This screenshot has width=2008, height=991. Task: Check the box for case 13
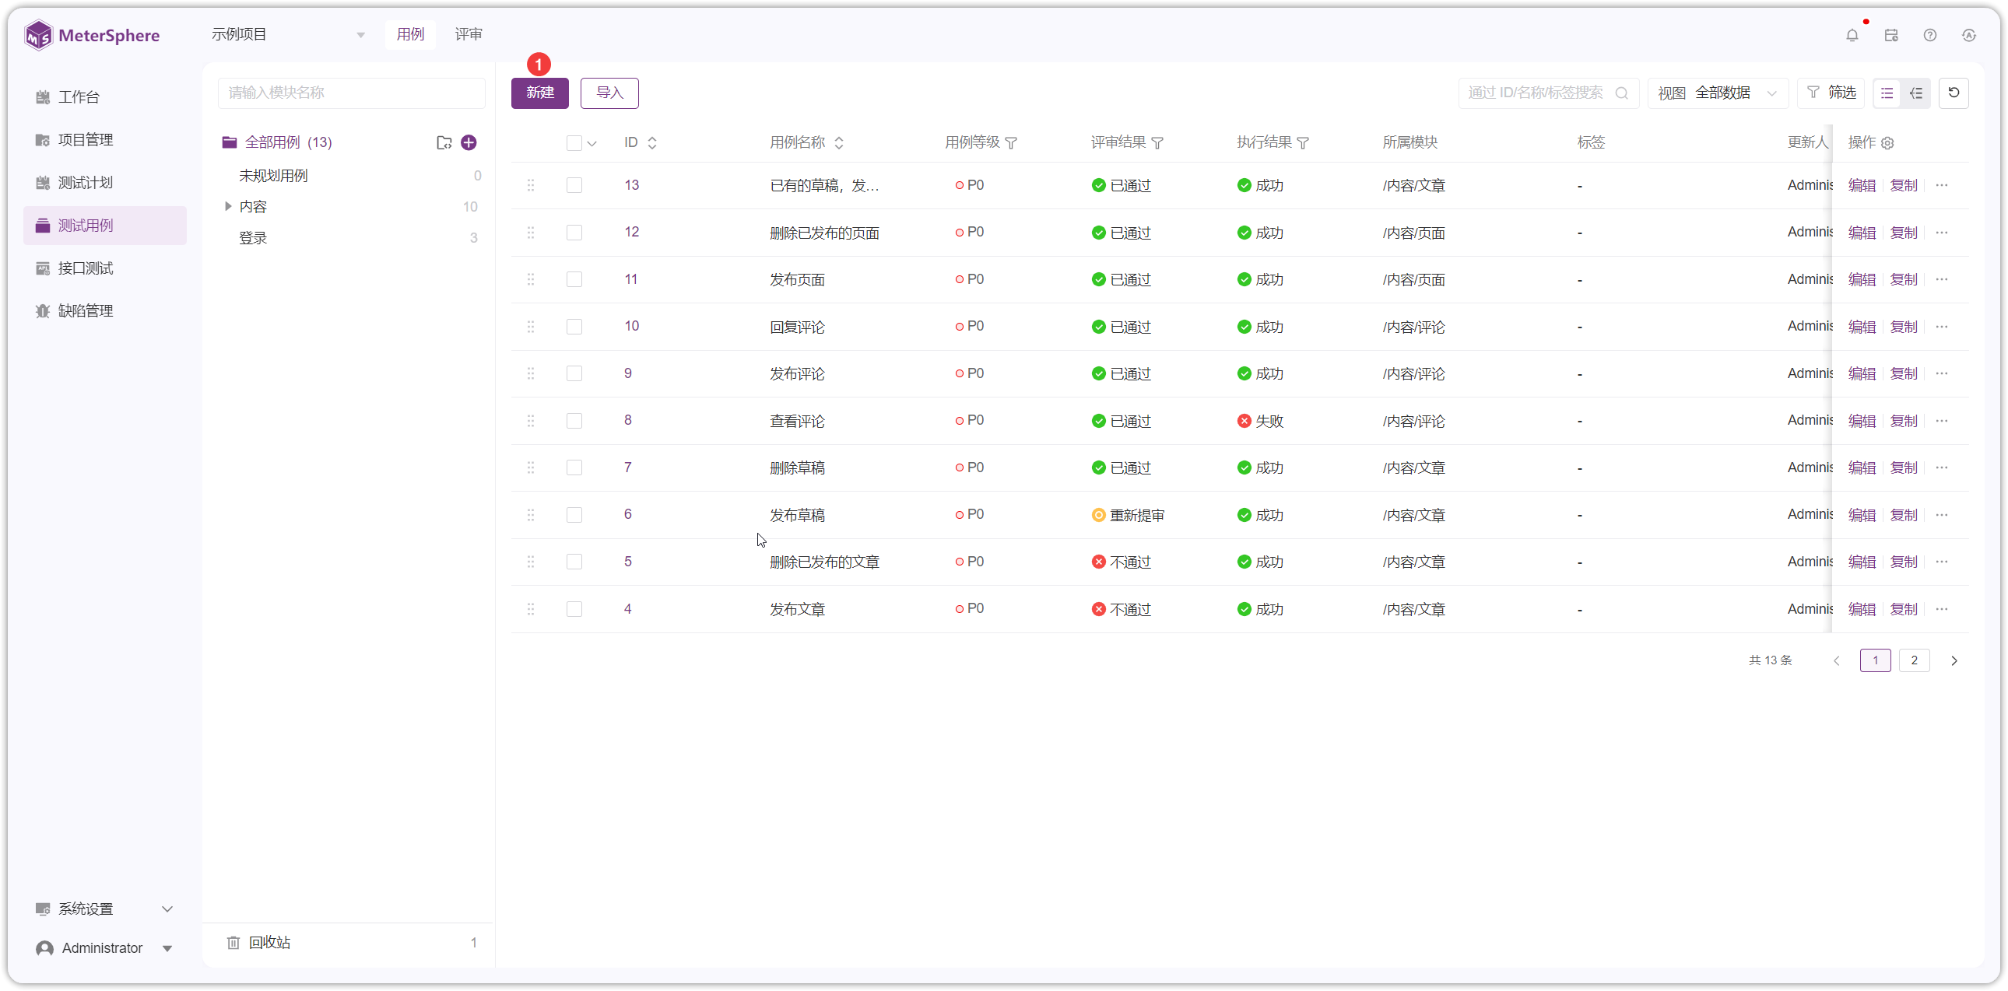tap(574, 185)
